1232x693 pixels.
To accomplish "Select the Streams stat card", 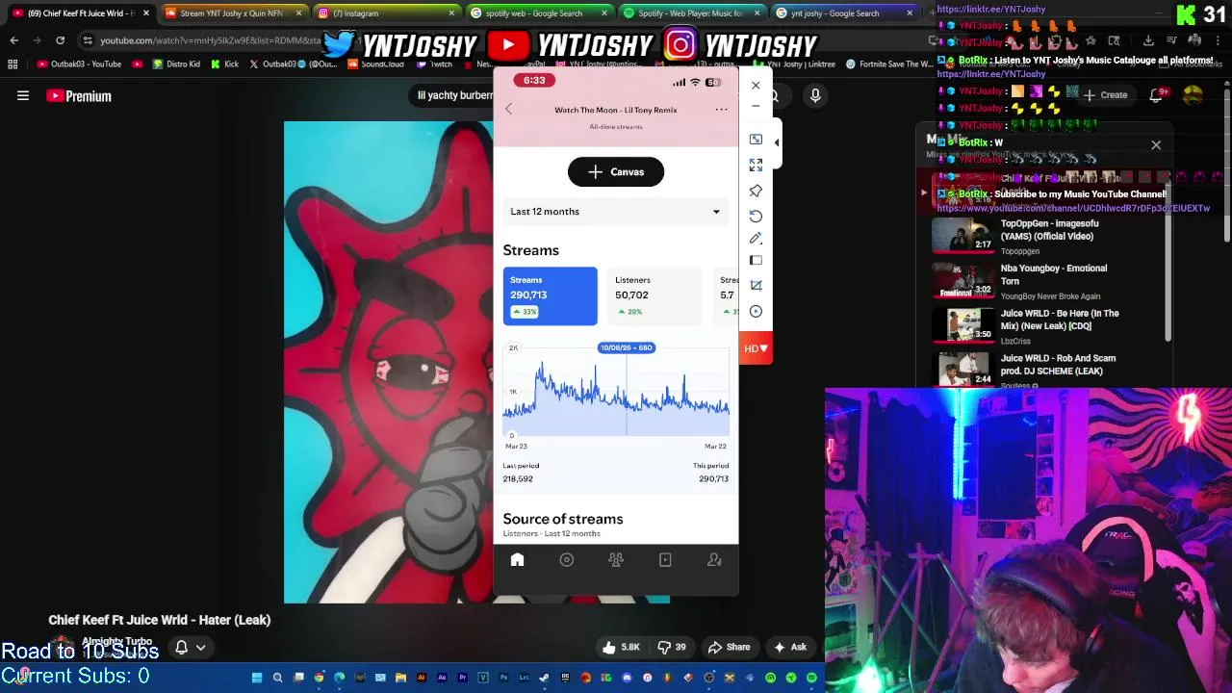I will (550, 295).
